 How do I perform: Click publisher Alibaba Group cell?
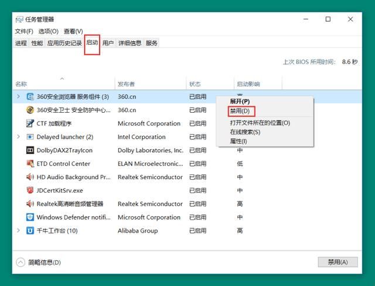pos(138,231)
